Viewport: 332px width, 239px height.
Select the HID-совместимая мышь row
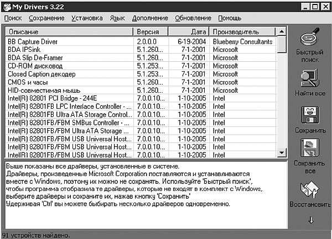[x=141, y=91]
